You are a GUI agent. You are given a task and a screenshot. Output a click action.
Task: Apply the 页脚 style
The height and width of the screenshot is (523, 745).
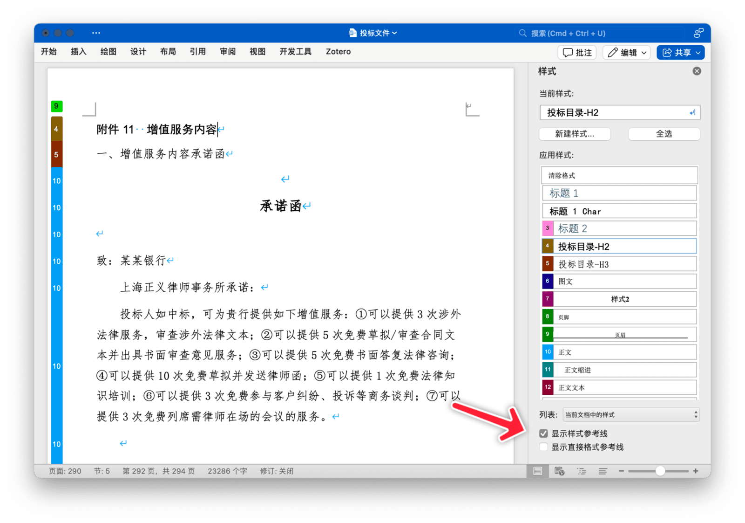624,317
